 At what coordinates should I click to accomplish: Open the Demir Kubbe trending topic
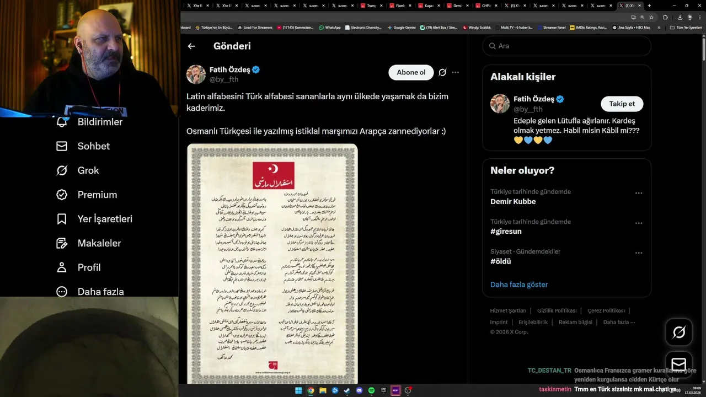[x=513, y=201]
